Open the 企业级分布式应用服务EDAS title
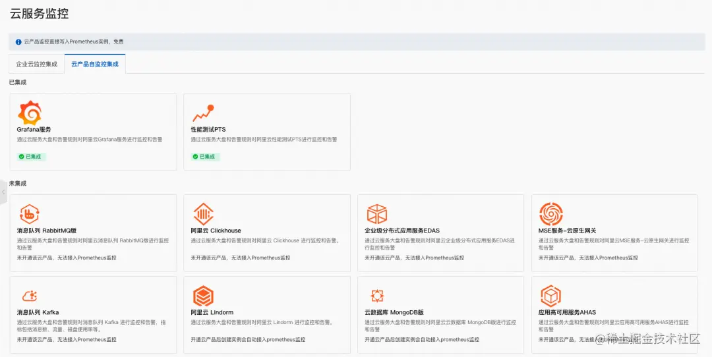This screenshot has width=712, height=357. click(x=402, y=231)
